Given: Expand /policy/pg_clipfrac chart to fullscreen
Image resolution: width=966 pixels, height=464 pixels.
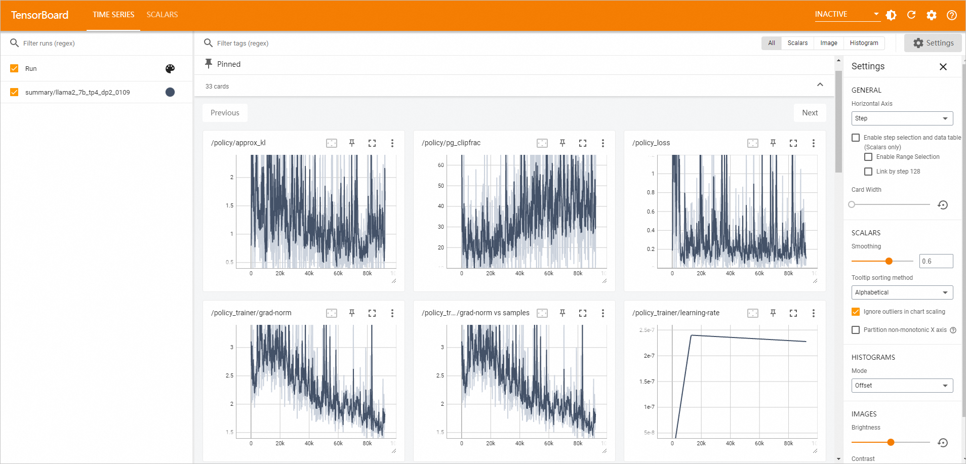Looking at the screenshot, I should click(583, 143).
